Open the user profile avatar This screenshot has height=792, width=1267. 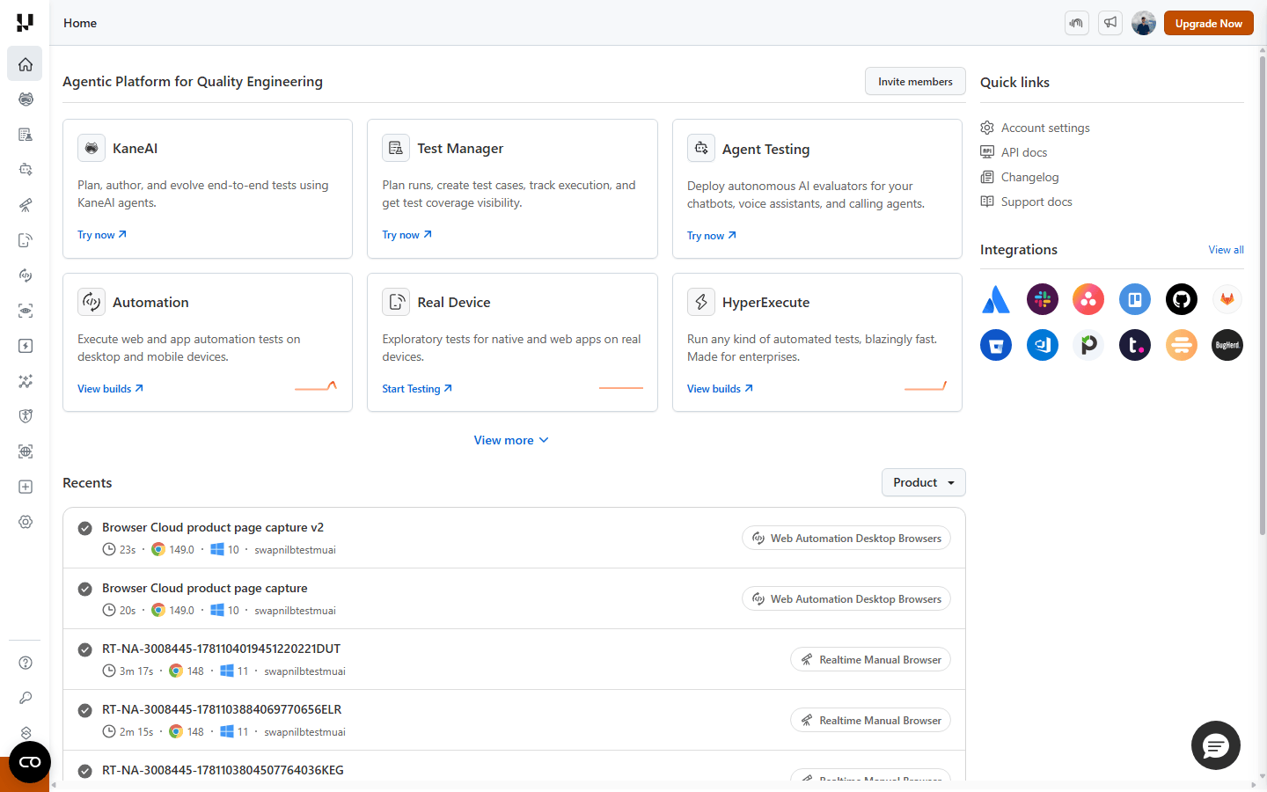point(1144,23)
